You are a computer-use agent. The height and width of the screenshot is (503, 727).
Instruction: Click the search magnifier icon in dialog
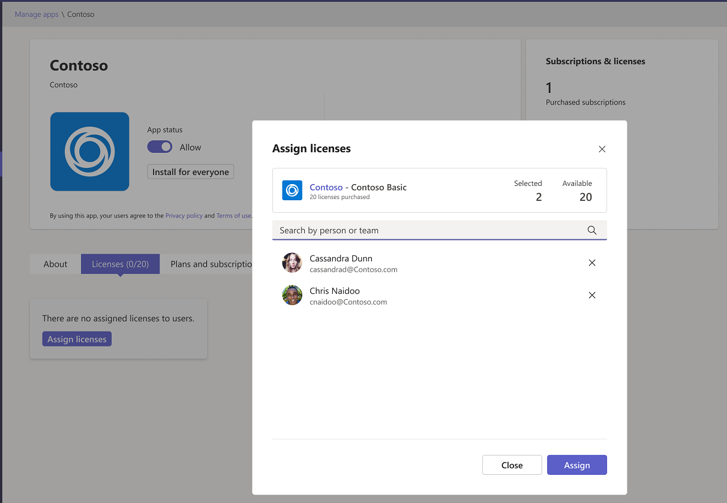[592, 230]
